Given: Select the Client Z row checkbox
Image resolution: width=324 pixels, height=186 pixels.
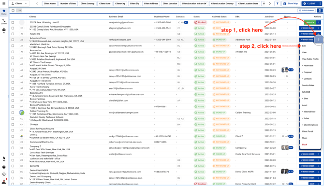Looking at the screenshot, I should [x=13, y=136].
